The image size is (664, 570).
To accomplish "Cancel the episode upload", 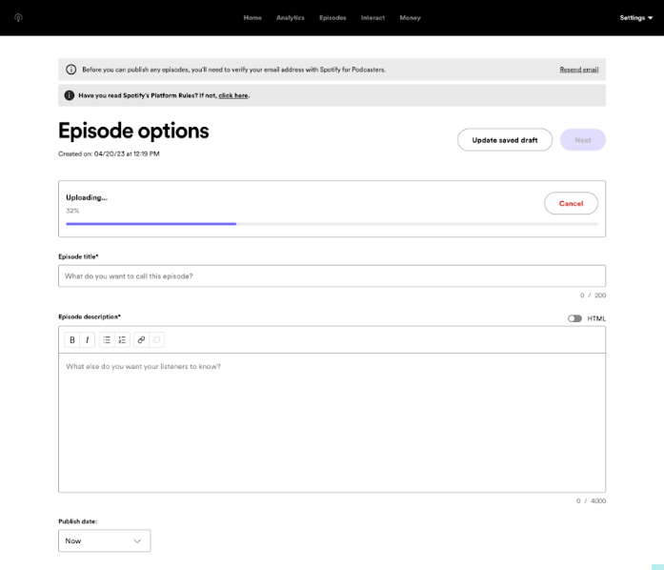I will click(x=571, y=203).
